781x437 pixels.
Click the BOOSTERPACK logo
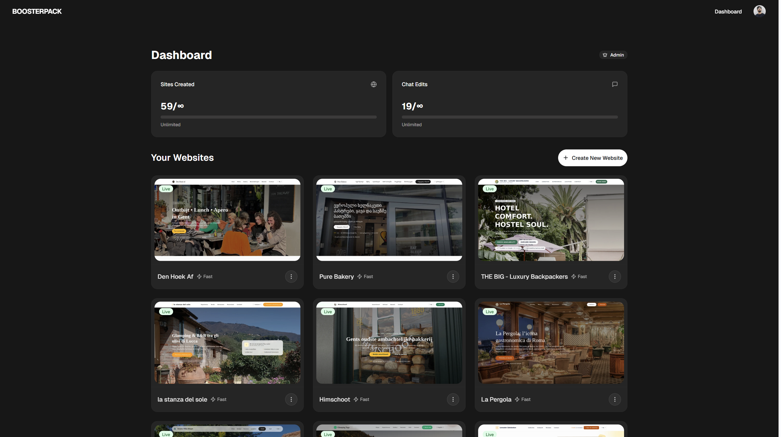[37, 11]
